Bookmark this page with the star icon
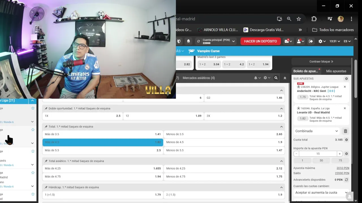 [x=299, y=19]
